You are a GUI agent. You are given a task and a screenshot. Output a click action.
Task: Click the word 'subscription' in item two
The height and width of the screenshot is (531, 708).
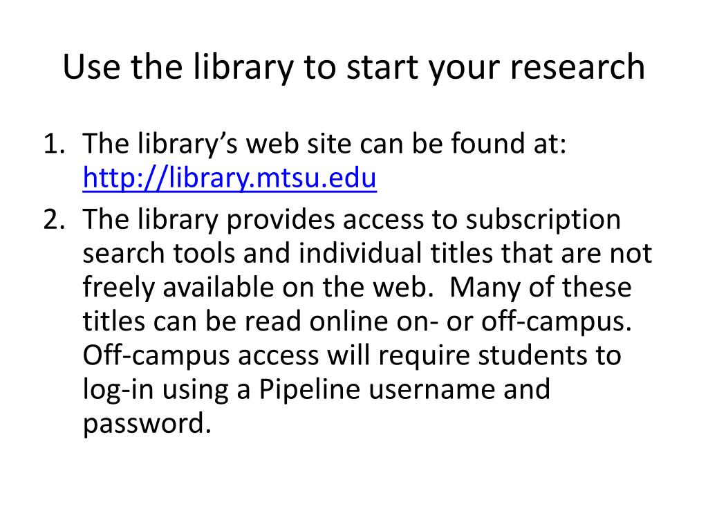(x=543, y=221)
